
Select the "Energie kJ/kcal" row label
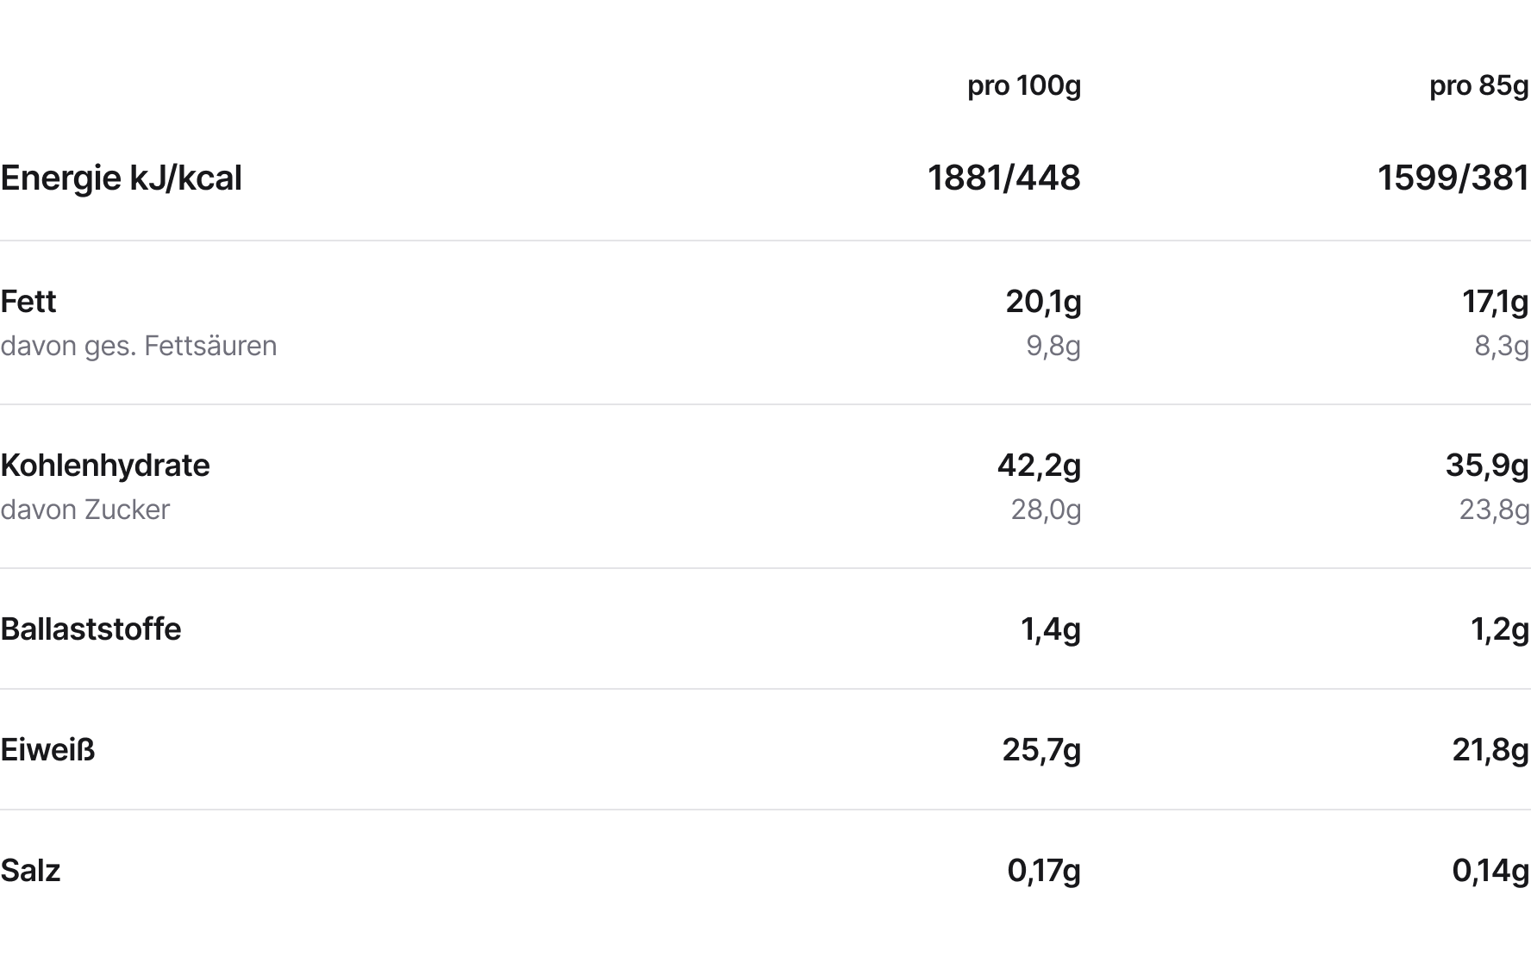click(x=121, y=178)
